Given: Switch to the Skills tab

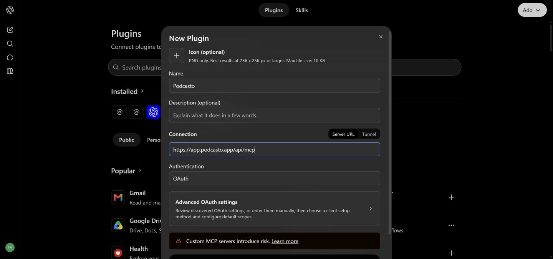Looking at the screenshot, I should (302, 10).
